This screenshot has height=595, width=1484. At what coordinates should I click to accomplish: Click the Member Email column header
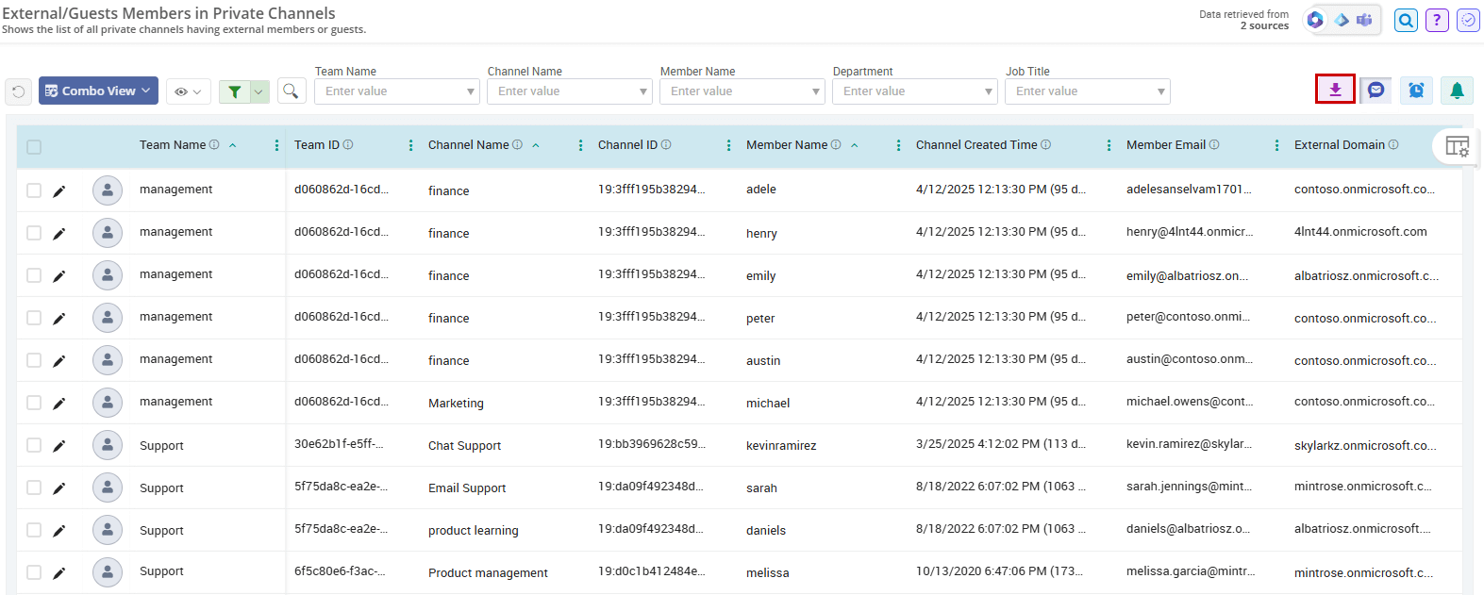(x=1166, y=144)
